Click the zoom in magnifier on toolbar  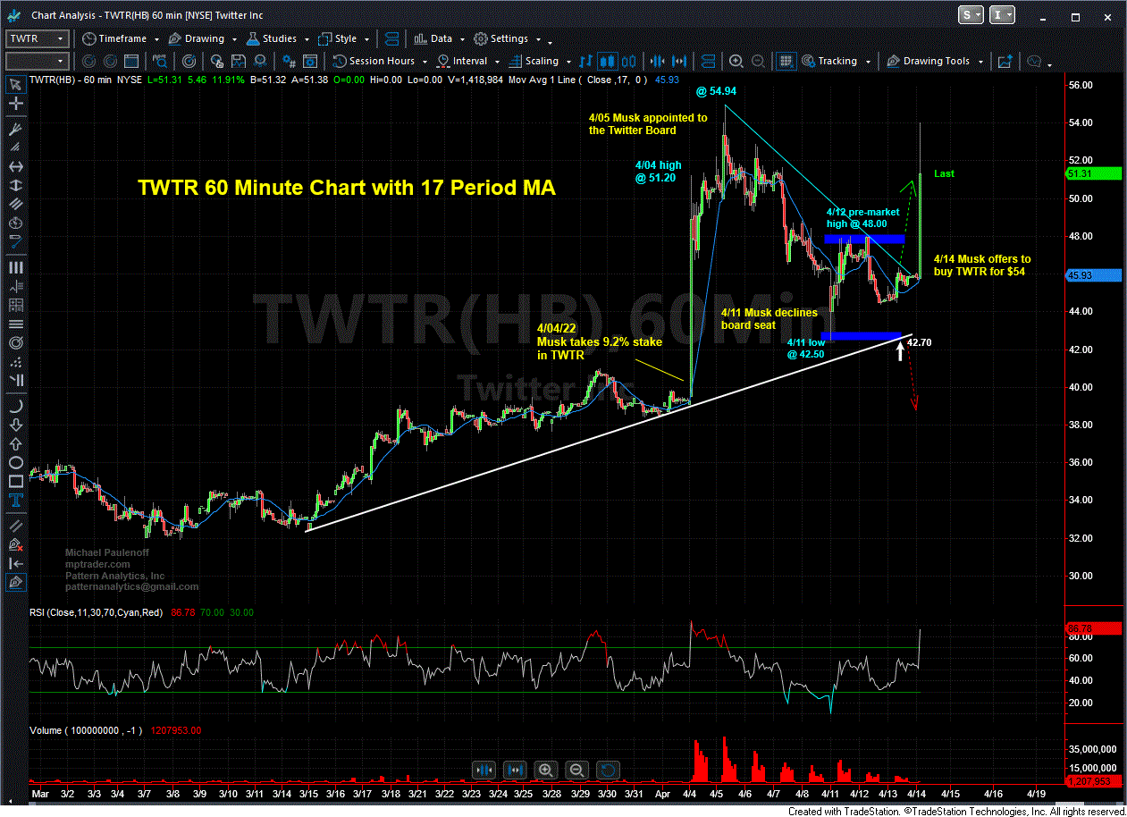tap(736, 61)
